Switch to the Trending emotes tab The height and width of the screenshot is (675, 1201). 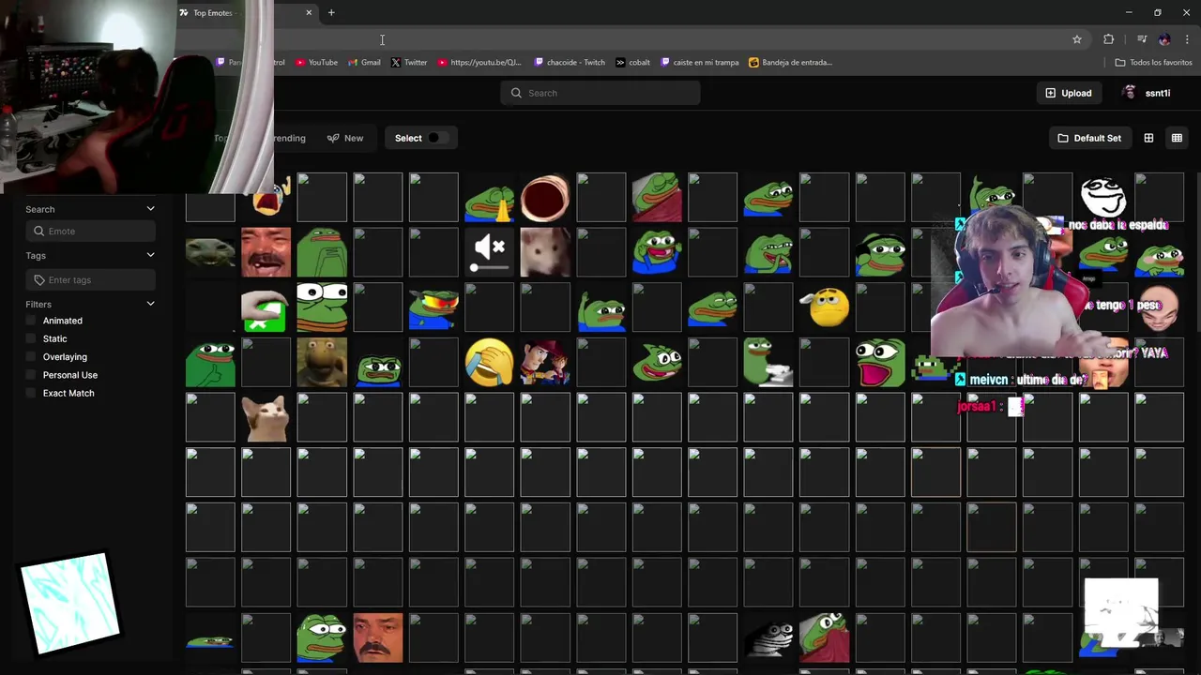point(288,138)
